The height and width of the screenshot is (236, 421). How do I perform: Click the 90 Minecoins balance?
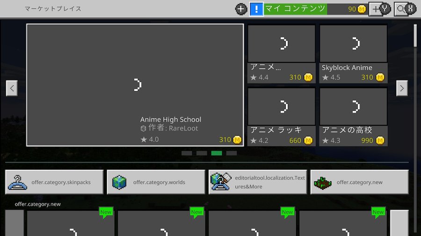coord(357,9)
